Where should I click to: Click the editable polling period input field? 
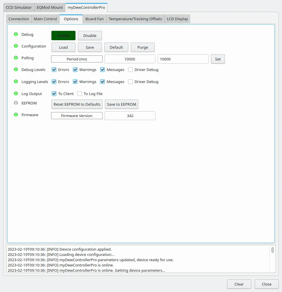tap(183, 59)
